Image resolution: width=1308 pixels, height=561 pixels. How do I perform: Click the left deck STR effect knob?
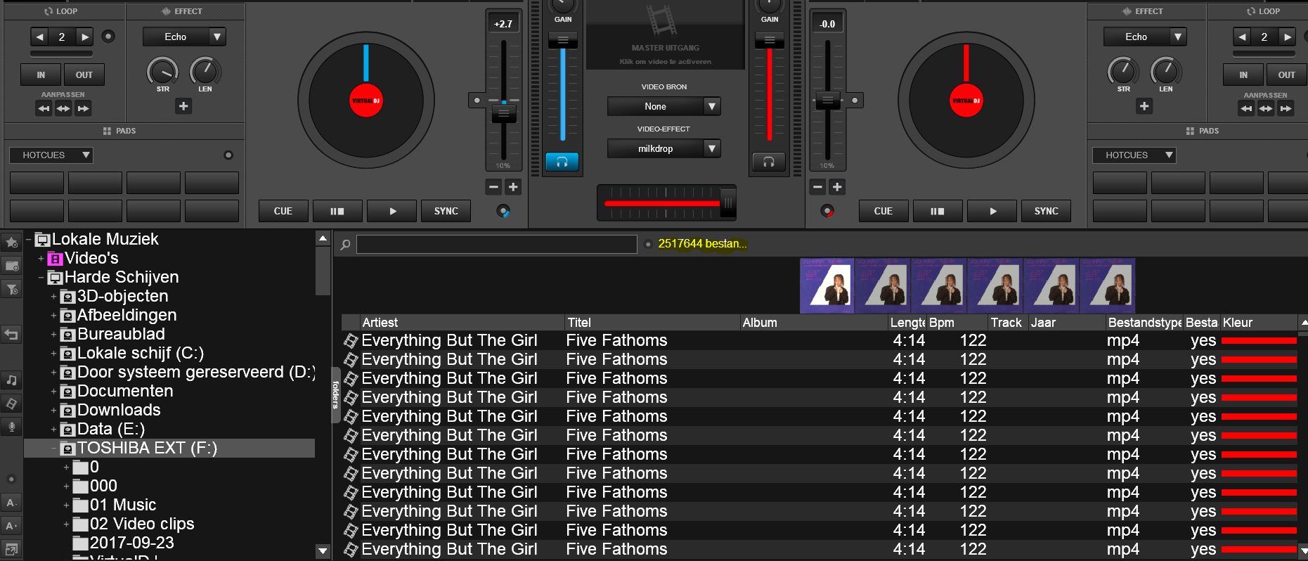pyautogui.click(x=163, y=72)
